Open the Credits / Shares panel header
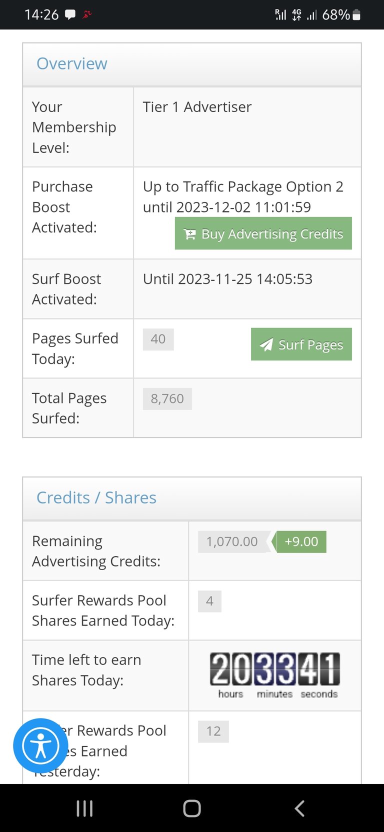384x832 pixels. (192, 498)
